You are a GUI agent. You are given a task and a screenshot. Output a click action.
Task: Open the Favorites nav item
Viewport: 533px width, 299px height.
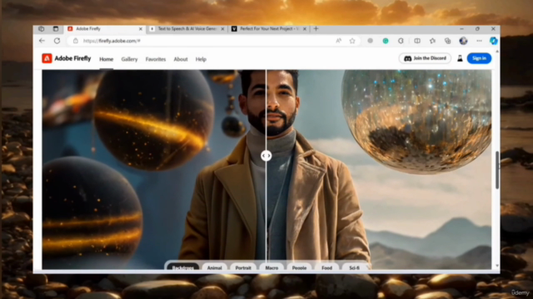tap(156, 59)
